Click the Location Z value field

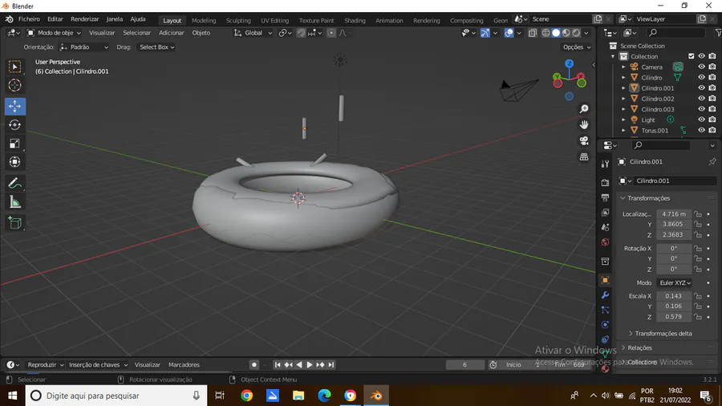(x=673, y=235)
